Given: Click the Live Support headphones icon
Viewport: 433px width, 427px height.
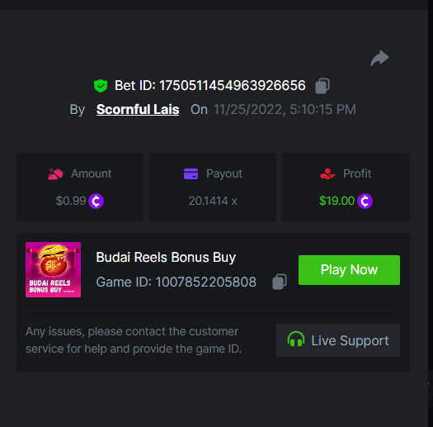Looking at the screenshot, I should click(x=296, y=339).
